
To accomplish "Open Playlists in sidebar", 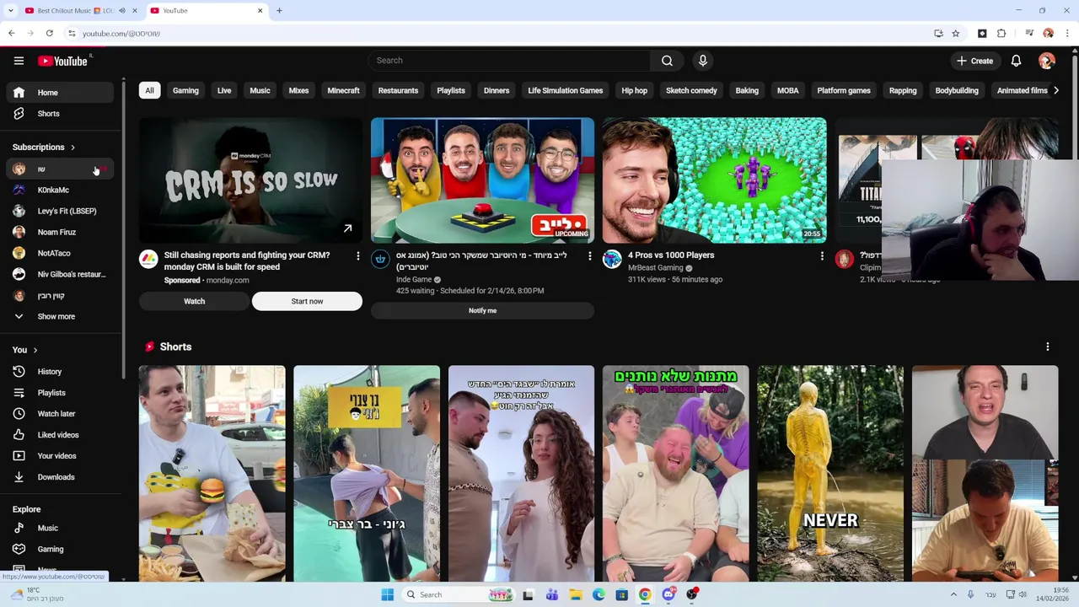I will click(x=60, y=393).
